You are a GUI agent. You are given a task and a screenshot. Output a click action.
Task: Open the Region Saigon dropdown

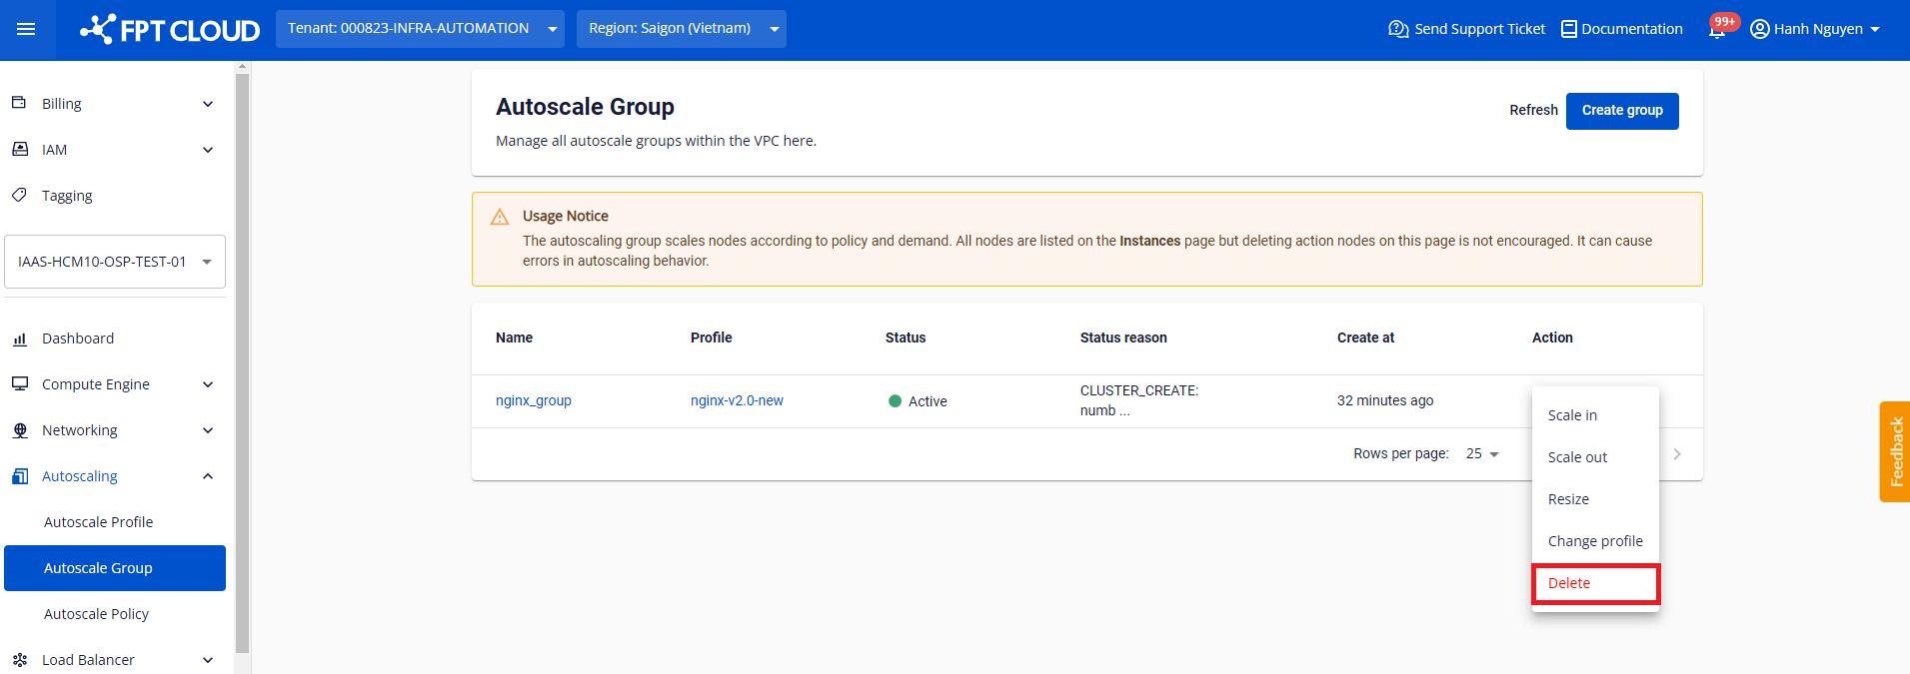pyautogui.click(x=681, y=29)
